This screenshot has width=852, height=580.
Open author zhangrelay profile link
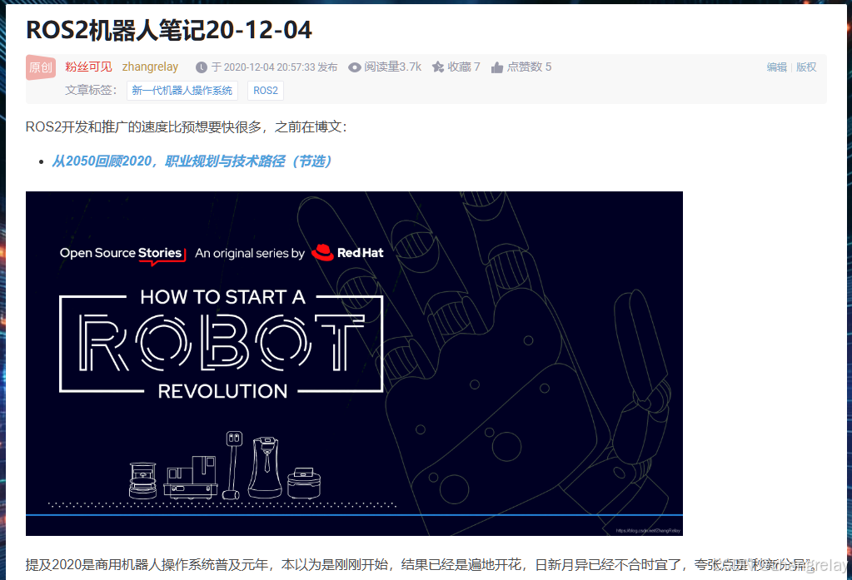click(150, 67)
